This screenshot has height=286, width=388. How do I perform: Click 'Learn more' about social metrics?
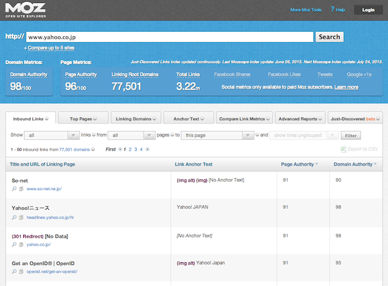pyautogui.click(x=346, y=87)
